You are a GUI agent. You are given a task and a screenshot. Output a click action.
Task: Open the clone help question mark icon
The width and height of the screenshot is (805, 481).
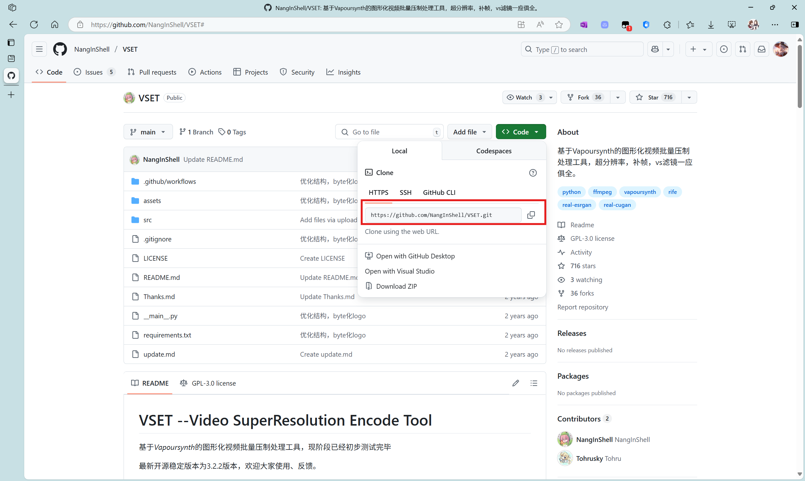coord(533,173)
